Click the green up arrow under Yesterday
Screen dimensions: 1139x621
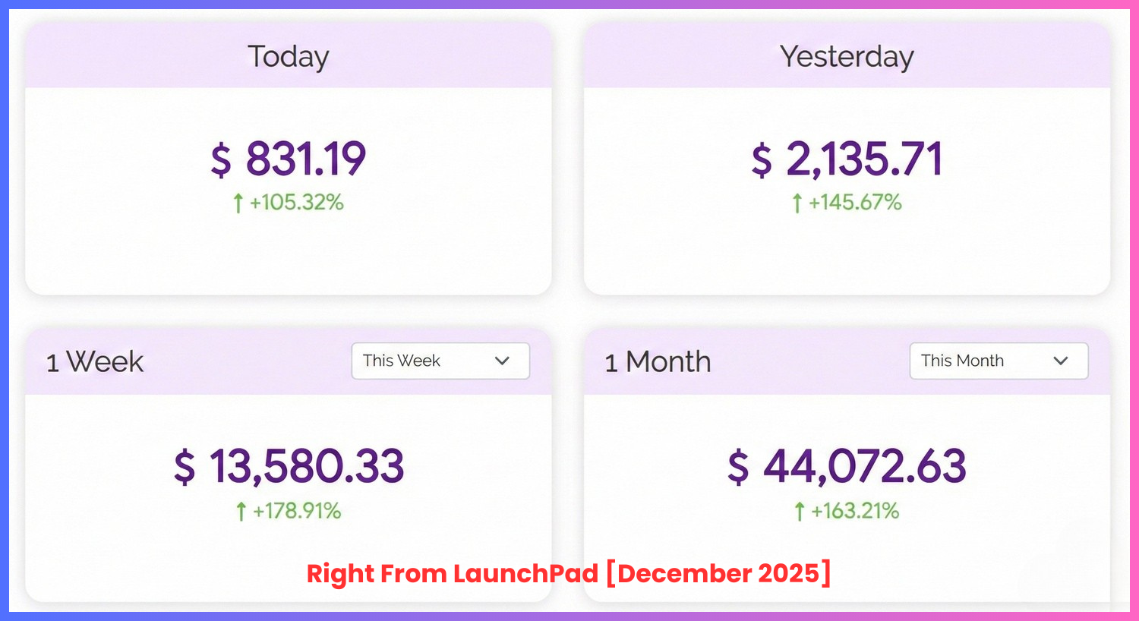coord(797,203)
